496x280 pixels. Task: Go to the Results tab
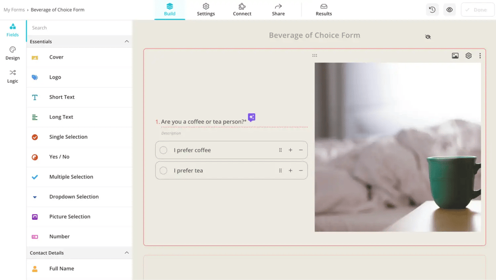323,10
